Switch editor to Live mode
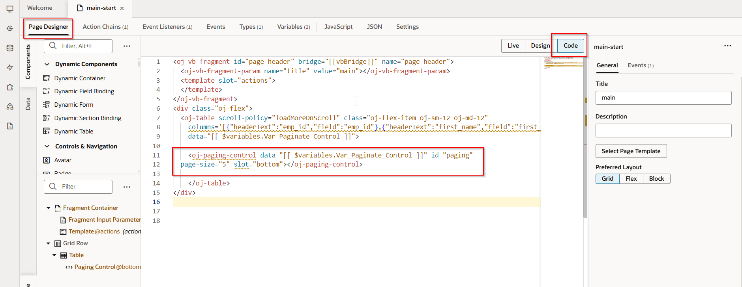 coord(513,46)
